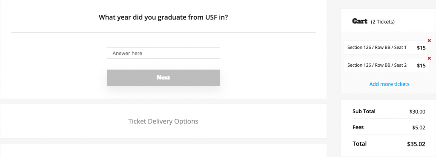Screen dimensions: 436x157
Task: Remove the Seat 1 ticket with red X
Action: coord(429,41)
